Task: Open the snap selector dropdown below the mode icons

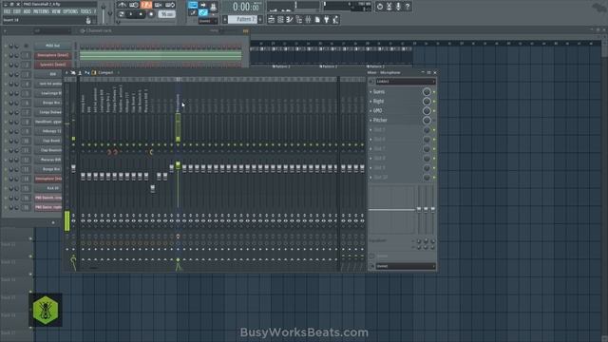Action: [x=208, y=21]
